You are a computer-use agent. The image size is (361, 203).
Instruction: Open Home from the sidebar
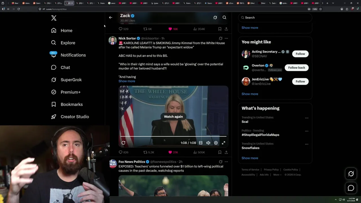click(62, 30)
